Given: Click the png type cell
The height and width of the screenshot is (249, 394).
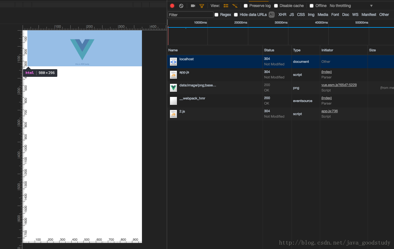Looking at the screenshot, I should click(296, 88).
